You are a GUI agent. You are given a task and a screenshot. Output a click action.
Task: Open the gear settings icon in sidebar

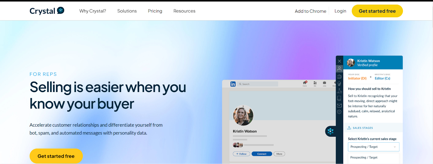click(x=339, y=112)
